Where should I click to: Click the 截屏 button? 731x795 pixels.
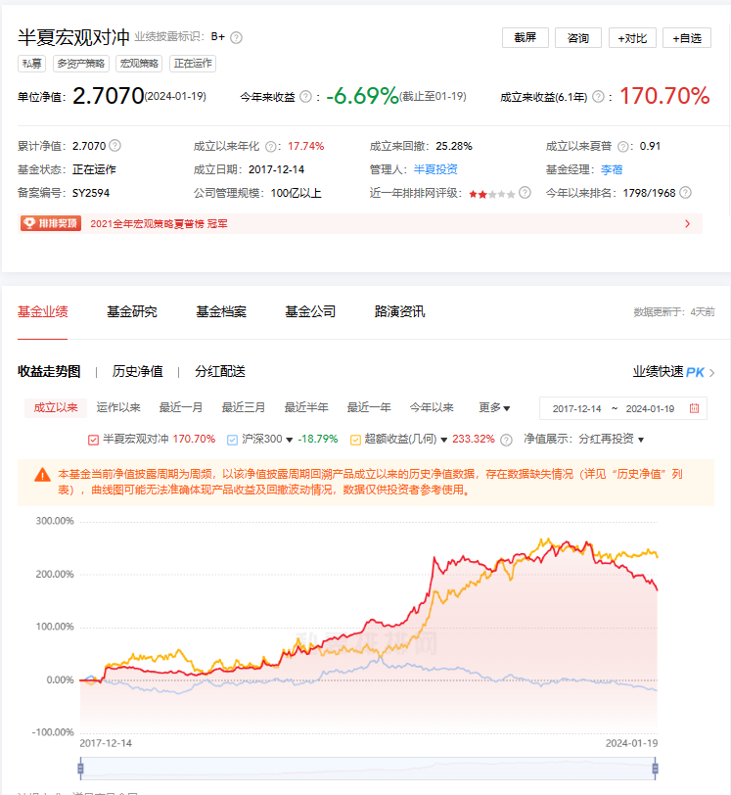click(525, 37)
